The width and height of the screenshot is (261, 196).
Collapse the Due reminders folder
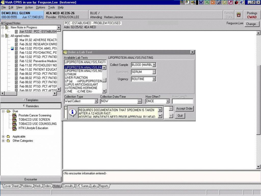click(x=3, y=111)
